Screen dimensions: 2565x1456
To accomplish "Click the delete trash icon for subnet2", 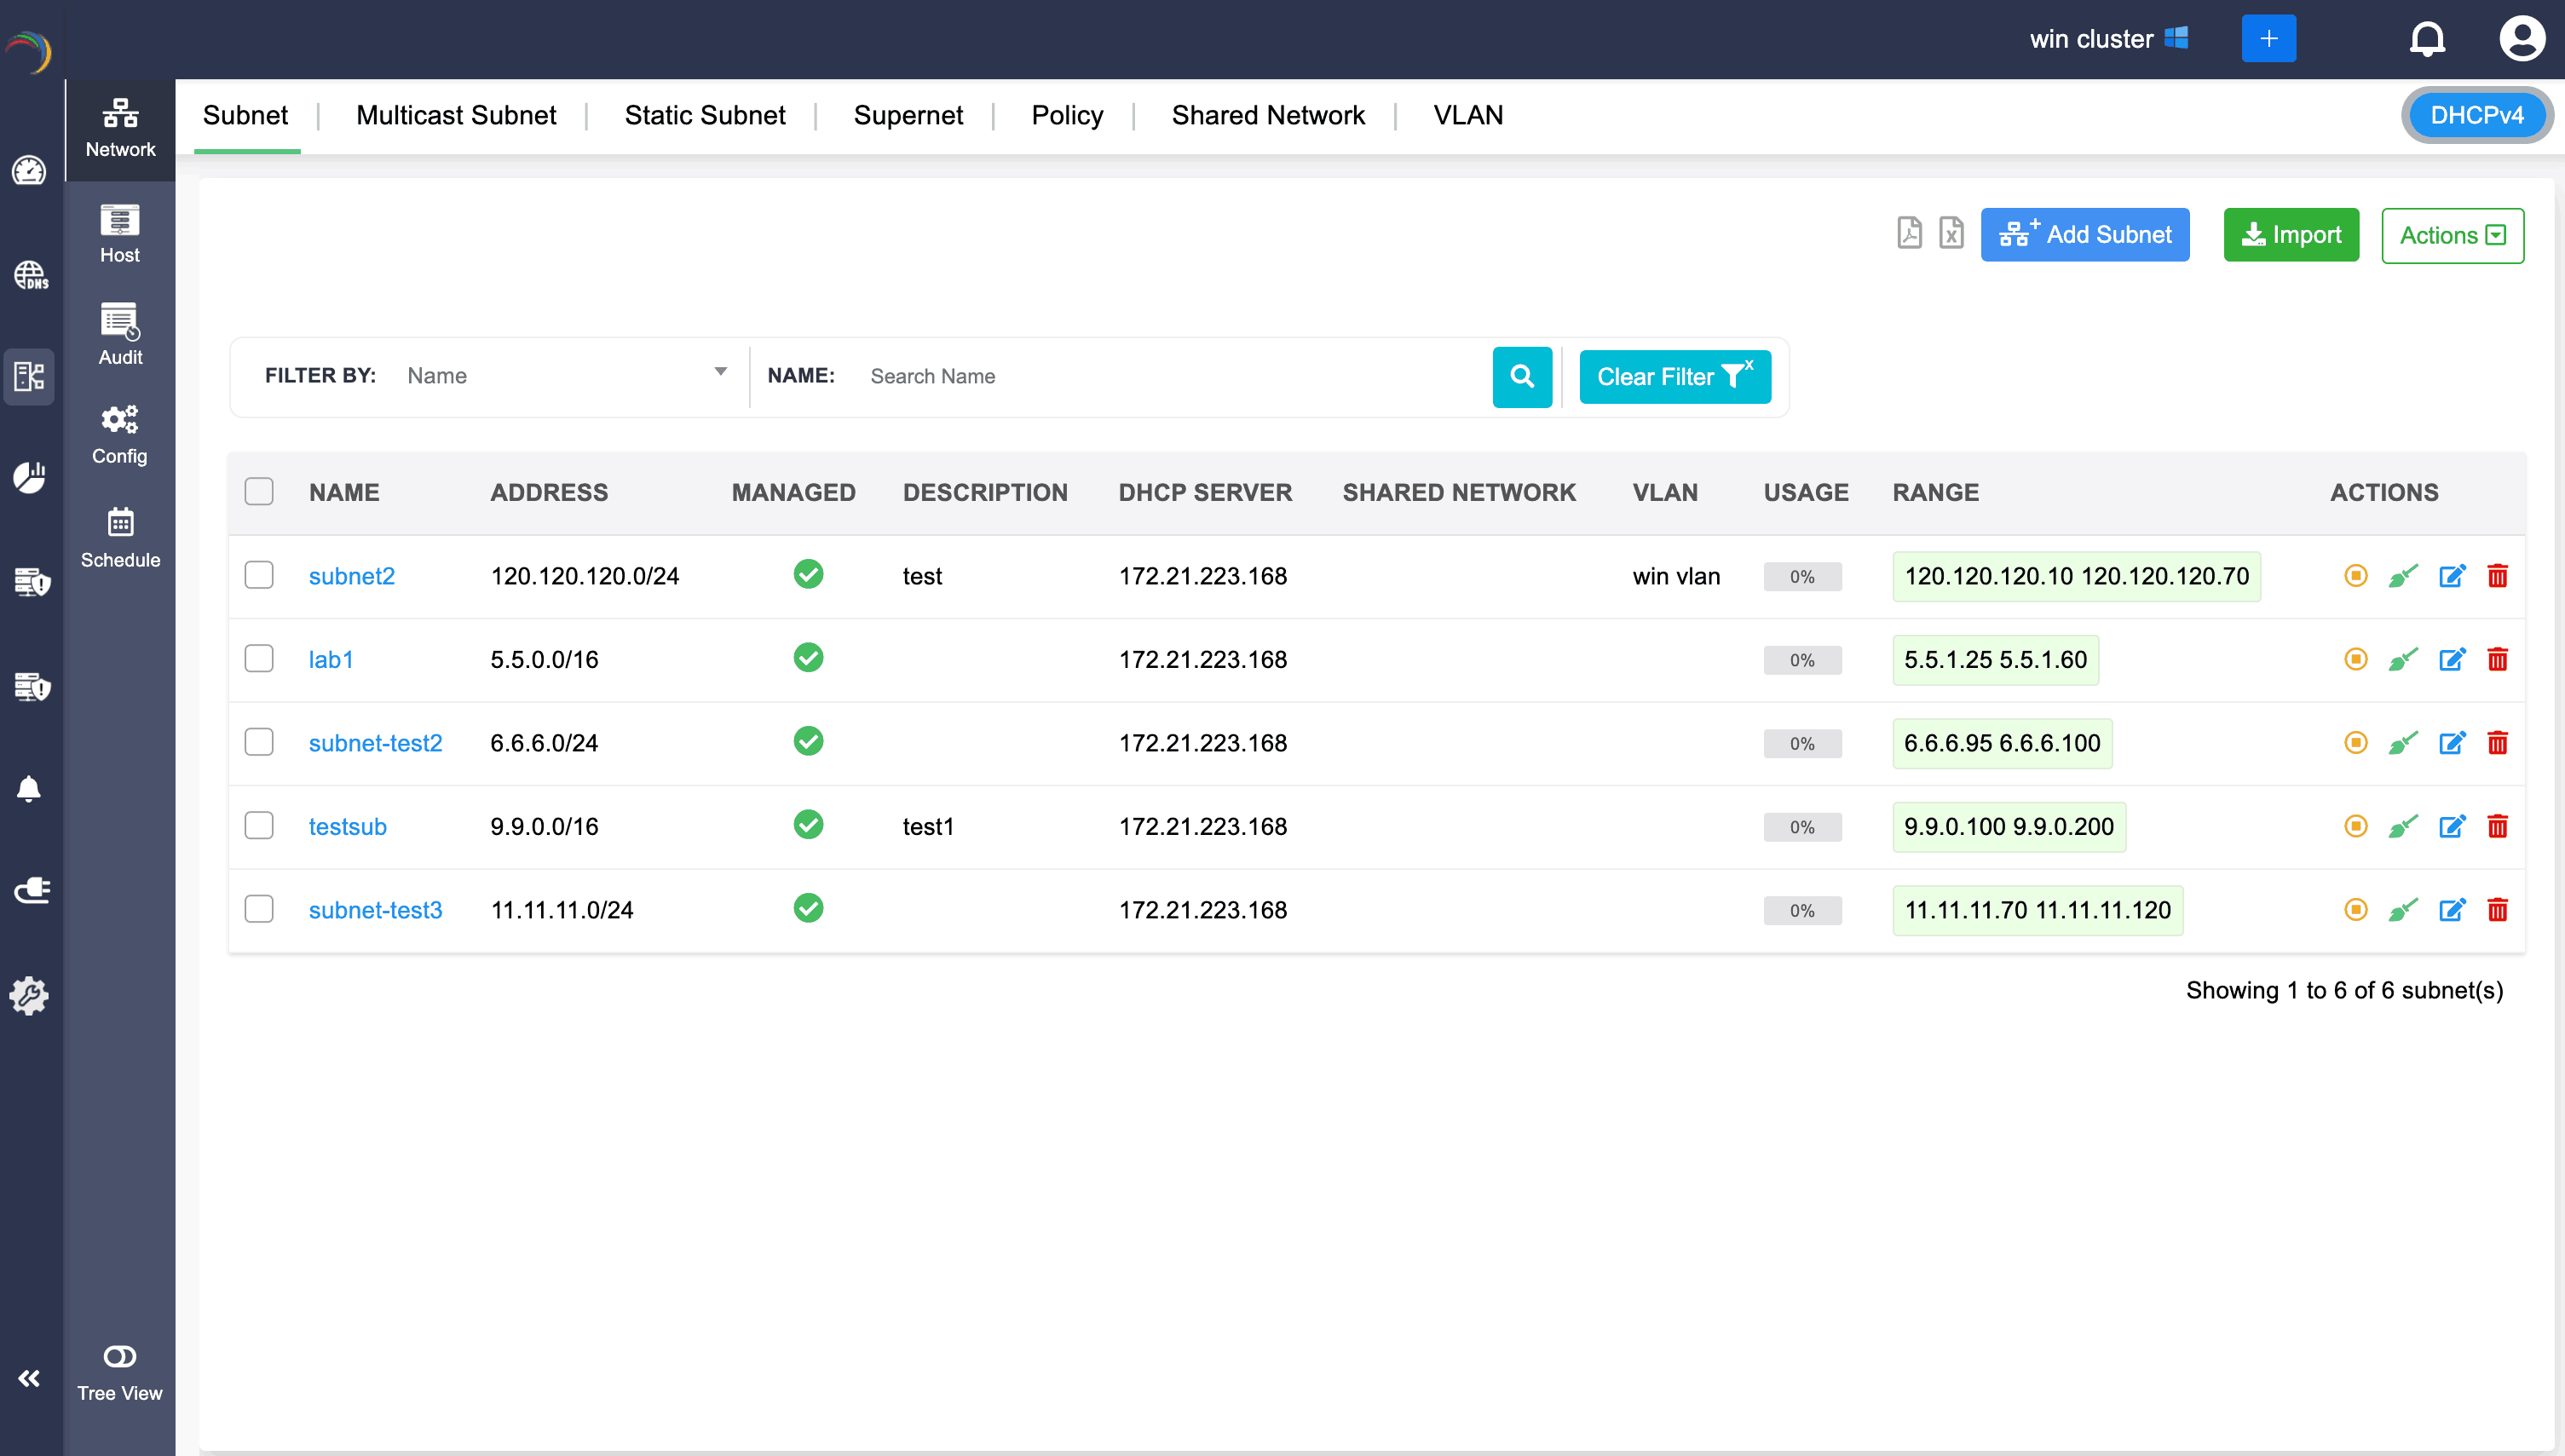I will pyautogui.click(x=2497, y=576).
